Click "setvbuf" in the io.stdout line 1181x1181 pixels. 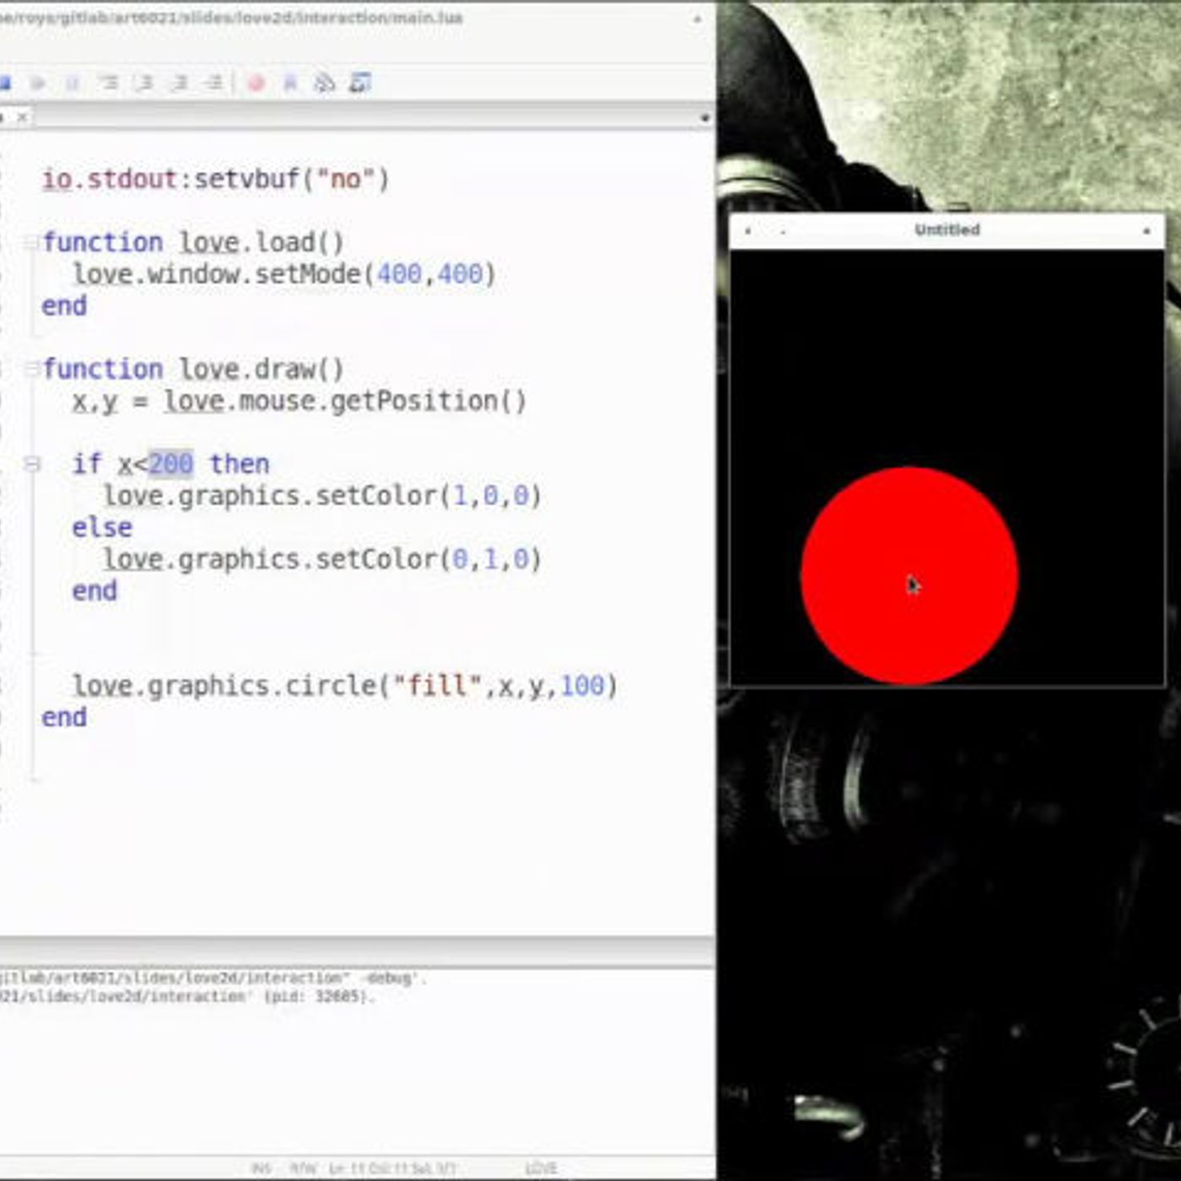(246, 179)
